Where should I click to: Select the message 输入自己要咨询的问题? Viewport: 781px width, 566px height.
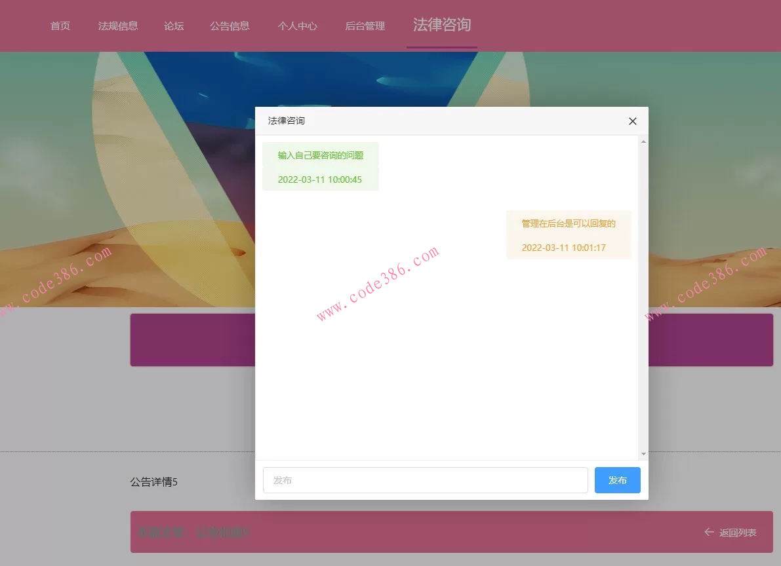click(x=320, y=155)
